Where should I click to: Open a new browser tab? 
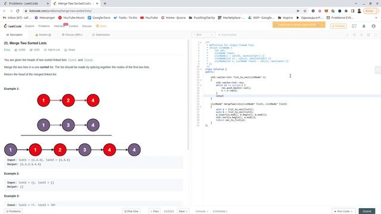click(105, 4)
